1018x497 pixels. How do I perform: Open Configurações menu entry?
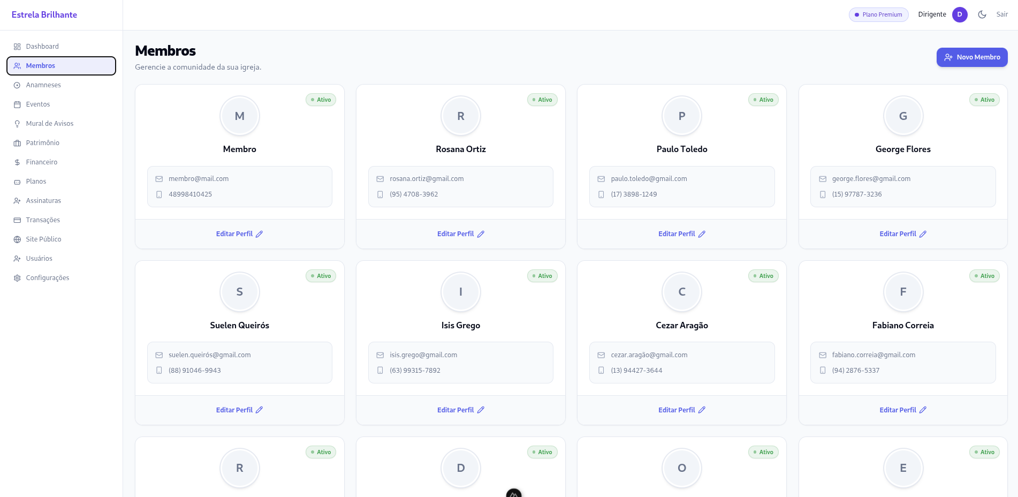tap(61, 278)
